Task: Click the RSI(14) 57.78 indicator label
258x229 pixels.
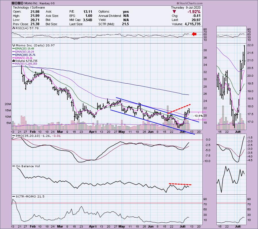Action: 27,28
